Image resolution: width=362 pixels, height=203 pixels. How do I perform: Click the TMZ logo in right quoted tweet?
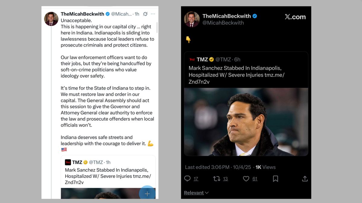[x=192, y=60]
